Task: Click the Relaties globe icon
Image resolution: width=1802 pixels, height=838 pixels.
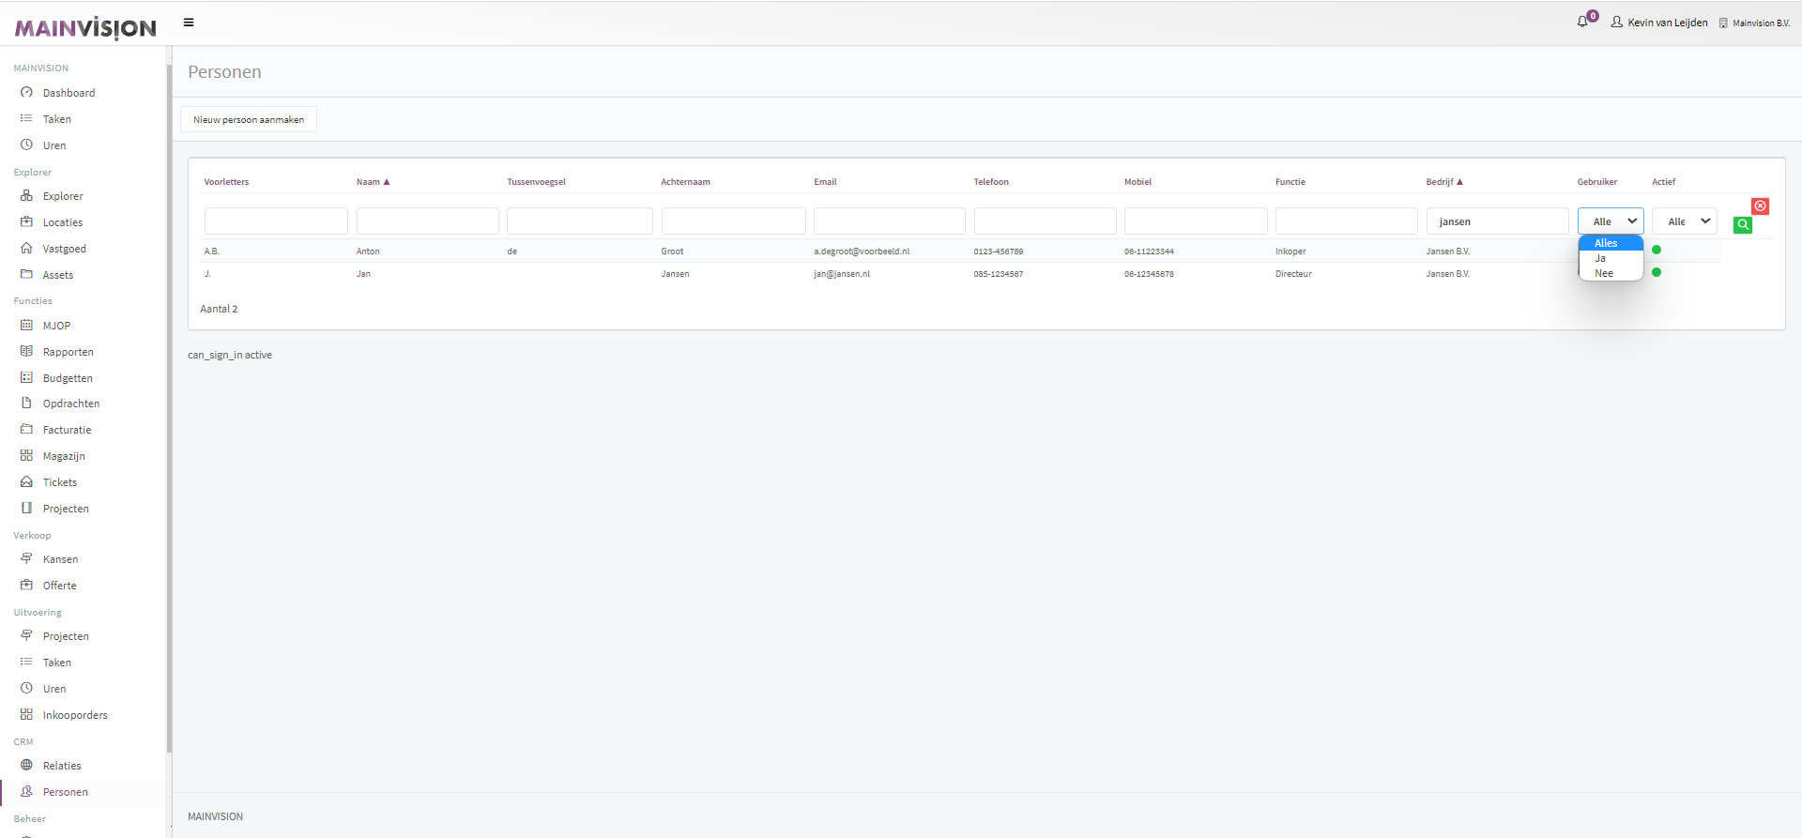Action: 26,766
